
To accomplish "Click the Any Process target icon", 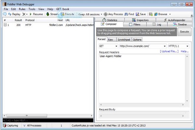I will tap(105, 14).
